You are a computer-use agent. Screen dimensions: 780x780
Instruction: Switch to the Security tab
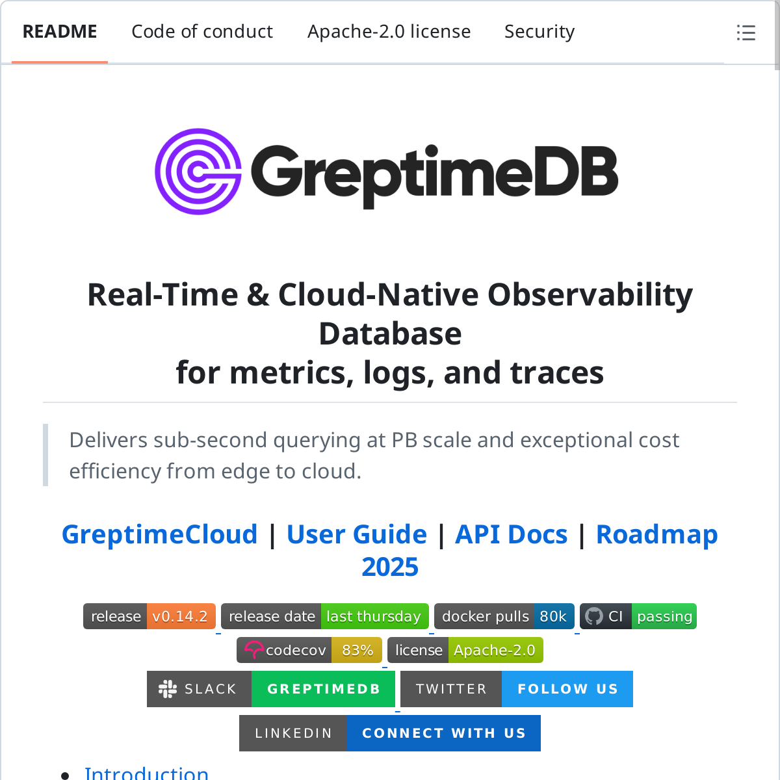(539, 32)
